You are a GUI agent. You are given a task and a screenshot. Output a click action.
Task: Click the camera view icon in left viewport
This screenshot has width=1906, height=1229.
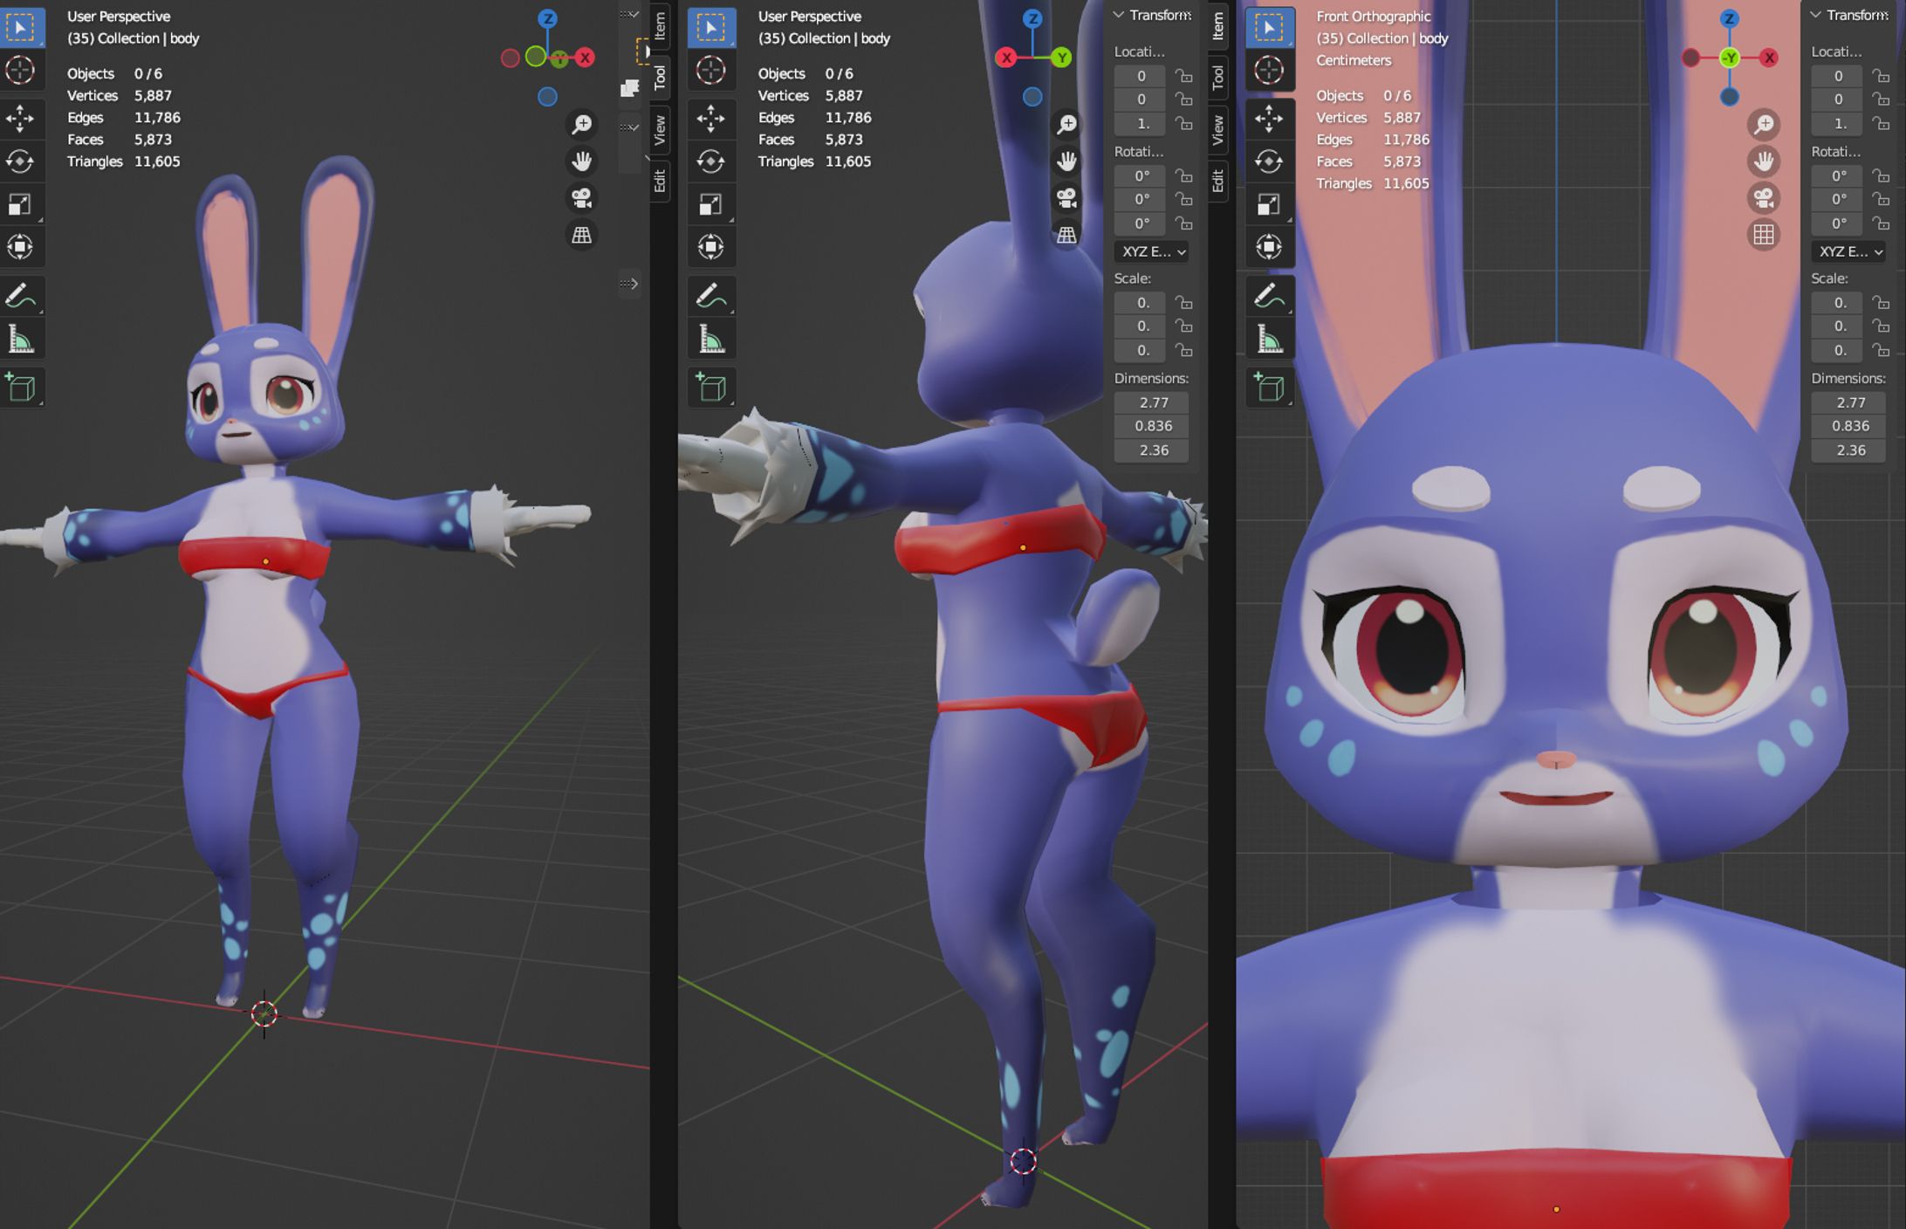(581, 198)
